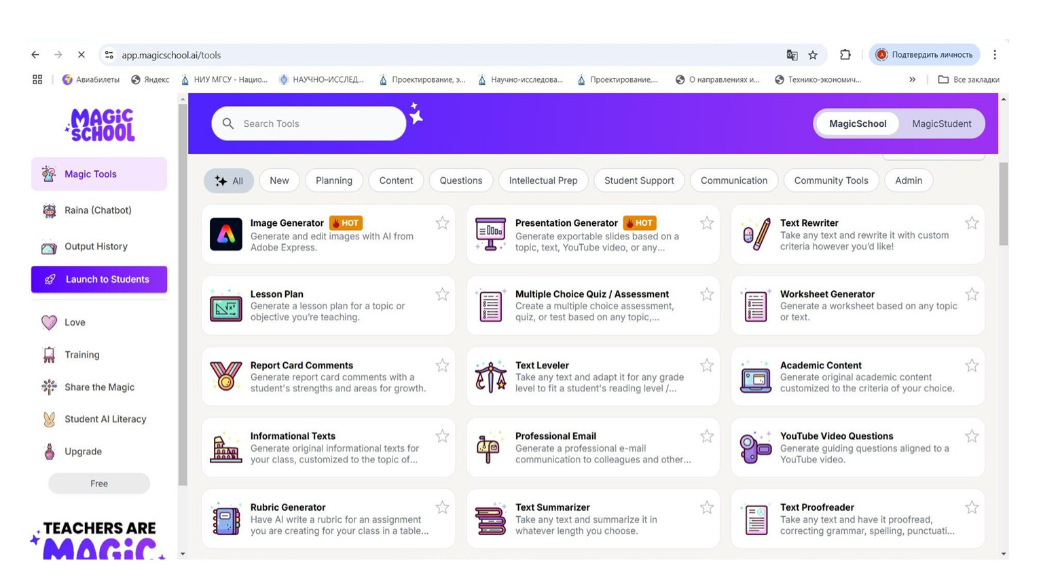Click the Informational Texts building icon

[225, 448]
